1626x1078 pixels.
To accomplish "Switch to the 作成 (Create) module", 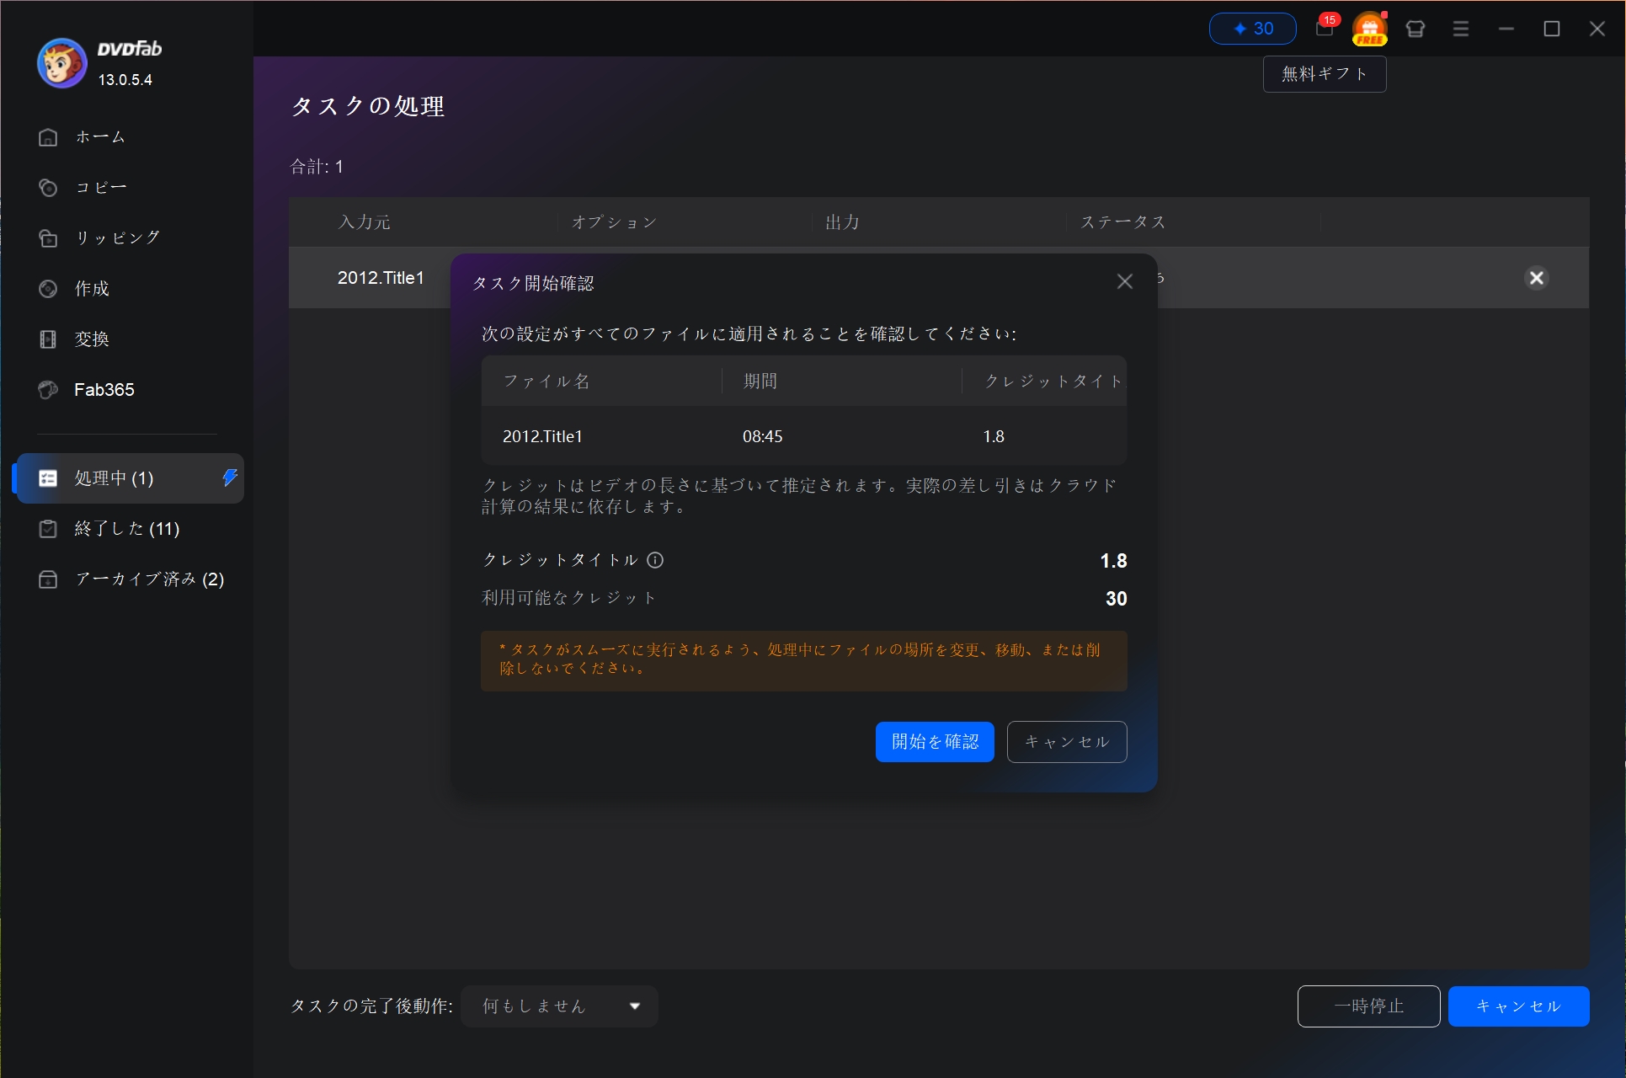I will pyautogui.click(x=90, y=288).
